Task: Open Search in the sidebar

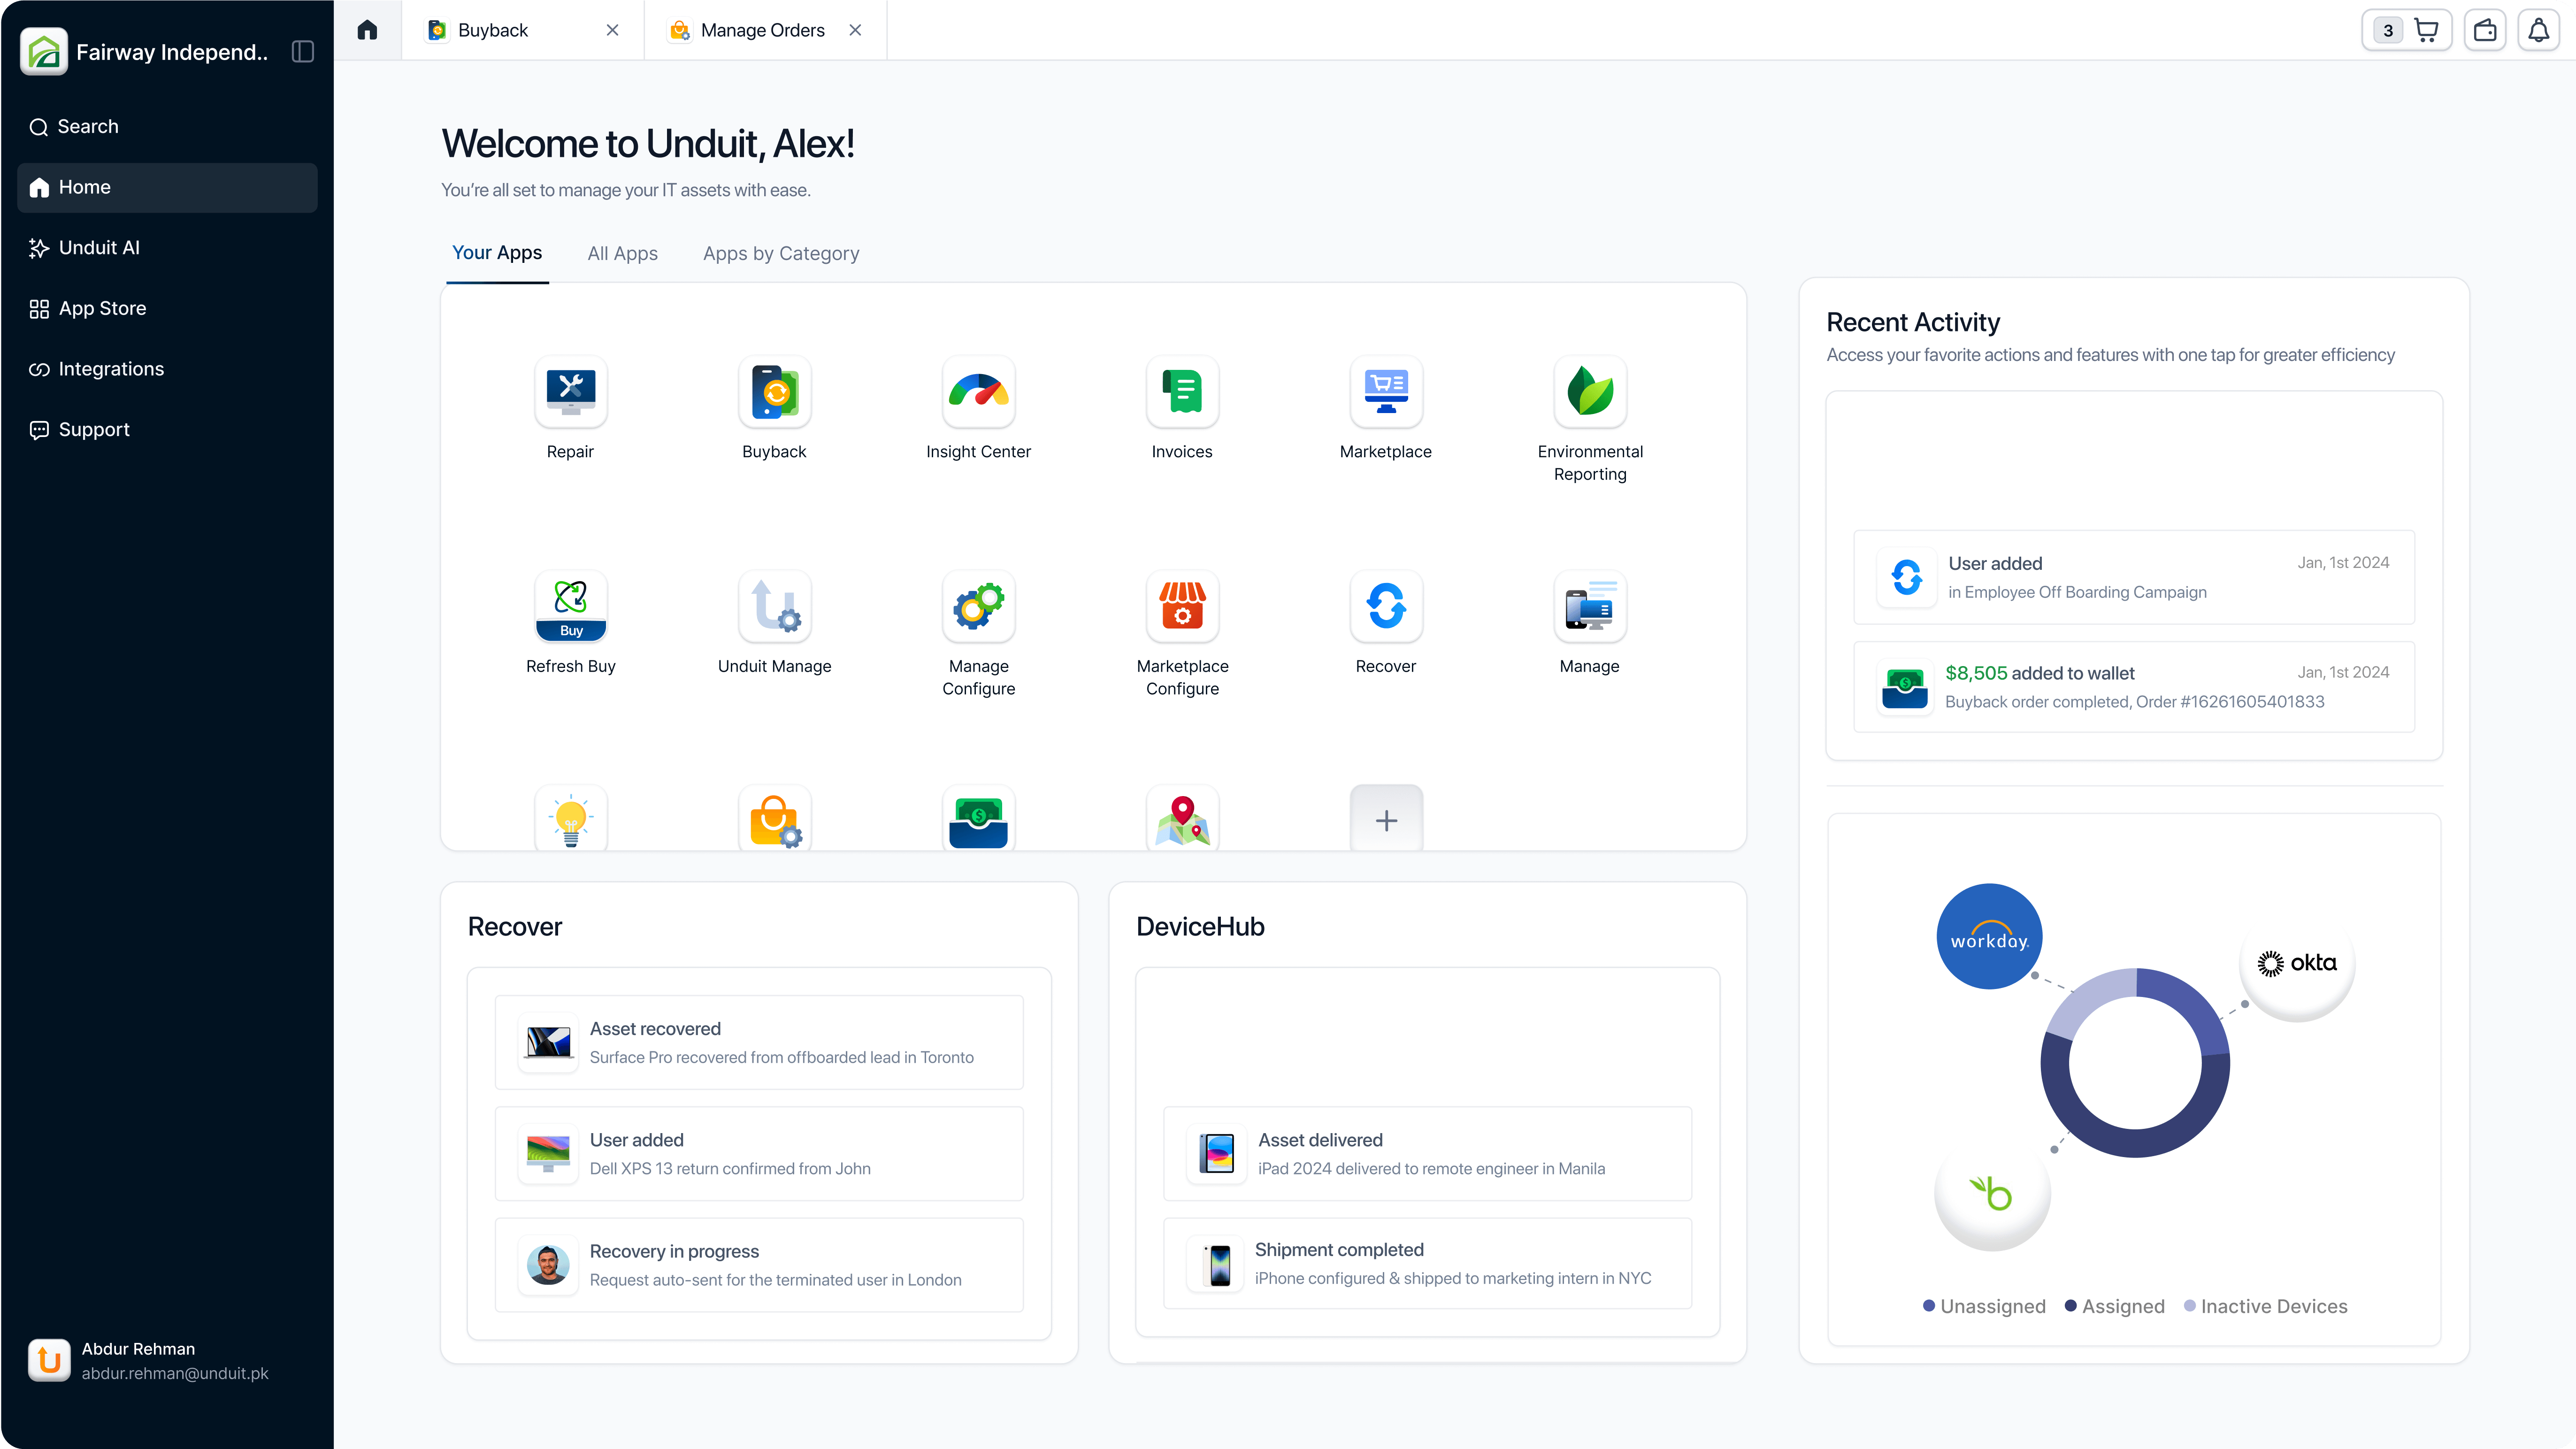Action: [167, 127]
